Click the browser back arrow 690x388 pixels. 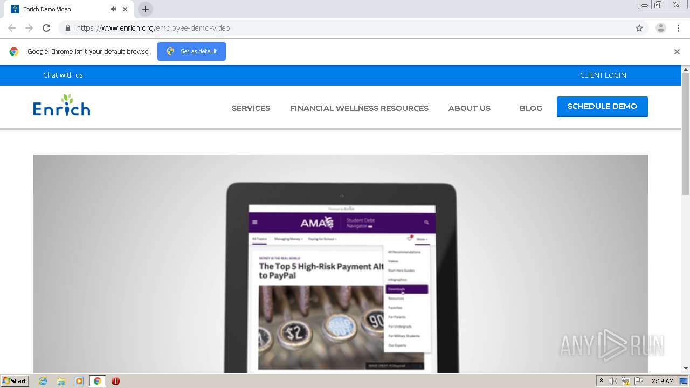coord(12,28)
